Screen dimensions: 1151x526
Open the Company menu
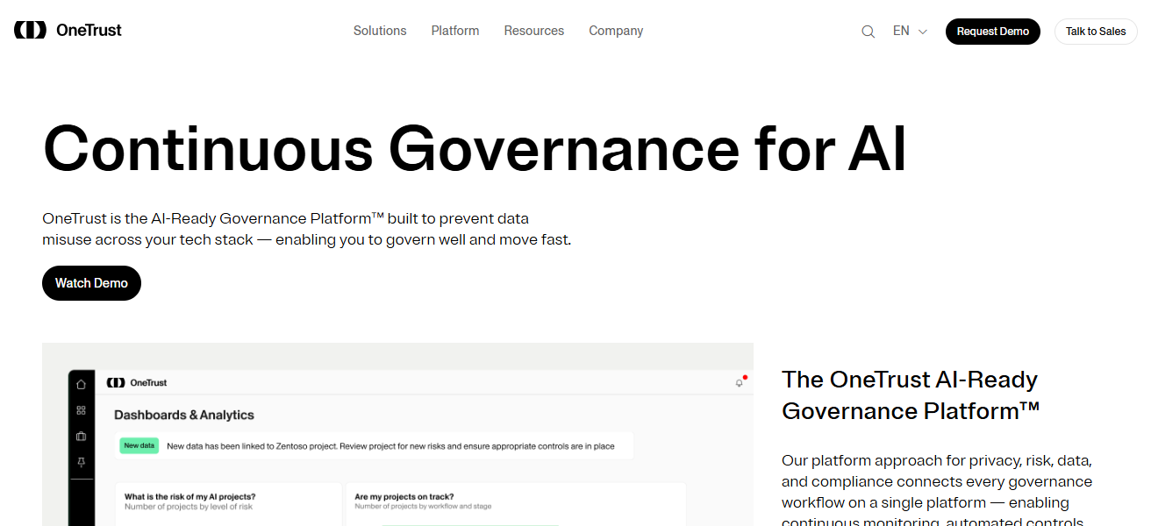pos(616,31)
